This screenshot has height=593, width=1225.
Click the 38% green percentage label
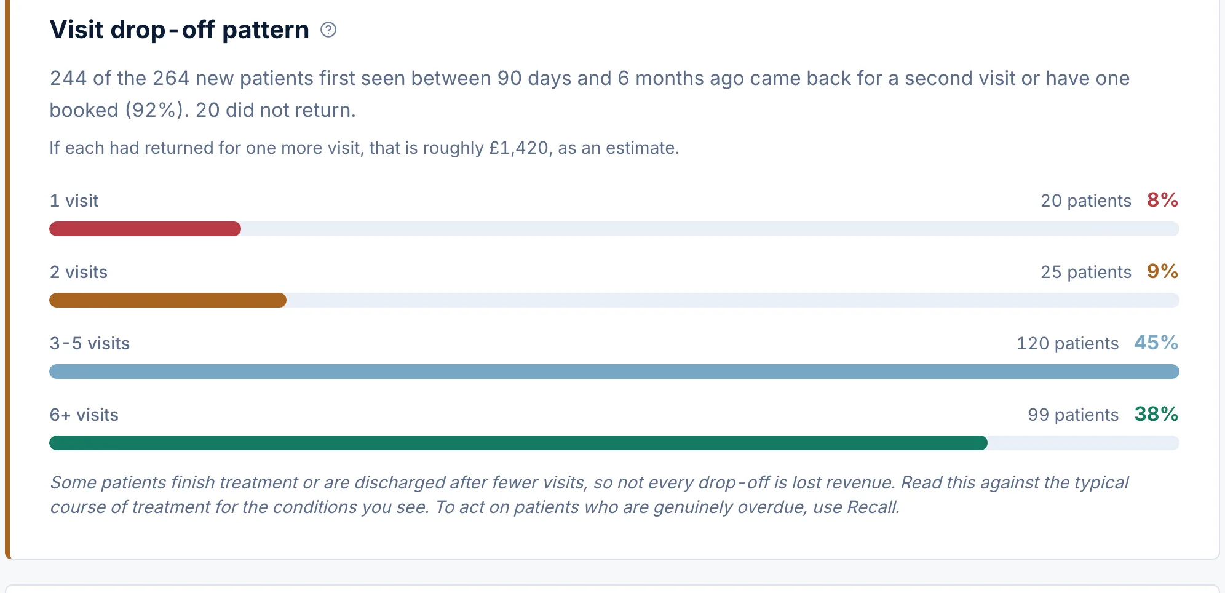coord(1156,414)
